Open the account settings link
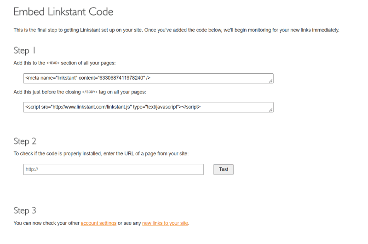 98,223
